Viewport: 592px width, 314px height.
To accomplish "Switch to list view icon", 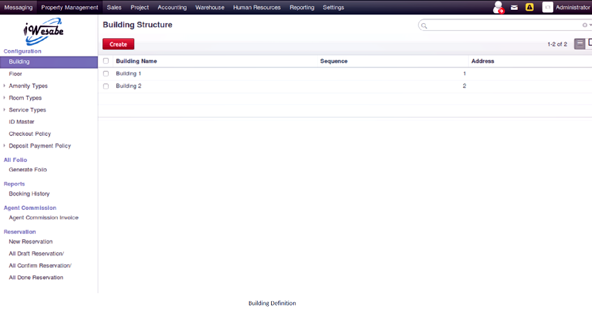I will point(579,44).
